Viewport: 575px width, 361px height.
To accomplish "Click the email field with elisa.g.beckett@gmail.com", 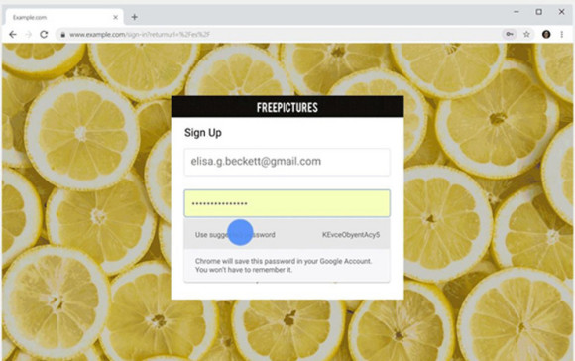I will (x=287, y=162).
